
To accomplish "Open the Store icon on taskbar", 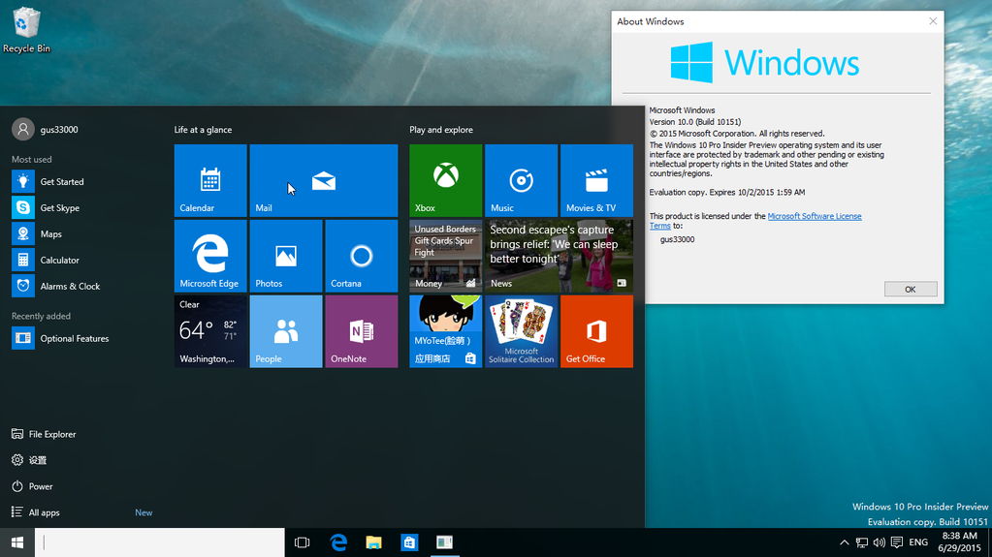I will (x=409, y=542).
